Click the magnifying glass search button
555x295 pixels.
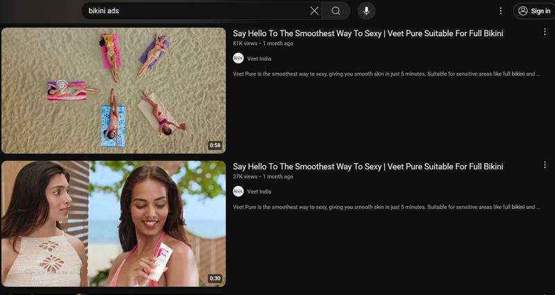click(336, 11)
